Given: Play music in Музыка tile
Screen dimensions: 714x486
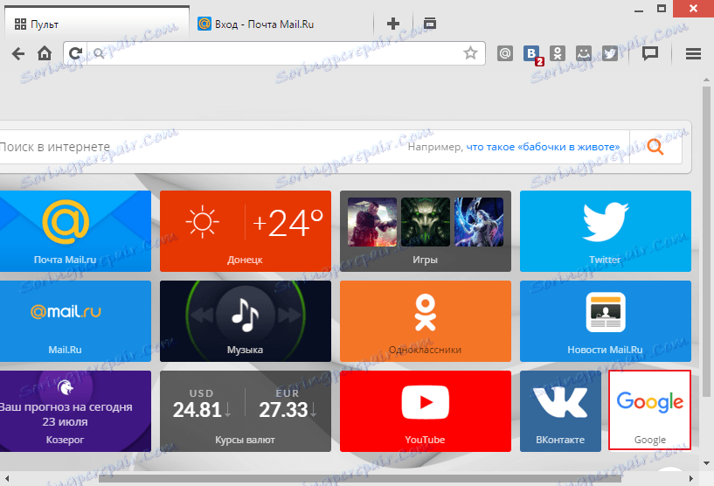Looking at the screenshot, I should (x=246, y=314).
